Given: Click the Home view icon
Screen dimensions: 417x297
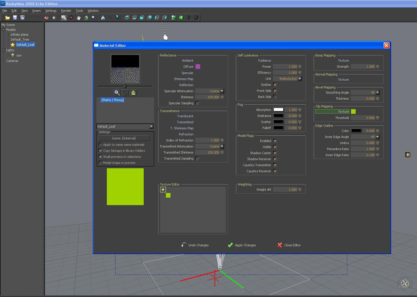Looking at the screenshot, I should (103, 18).
